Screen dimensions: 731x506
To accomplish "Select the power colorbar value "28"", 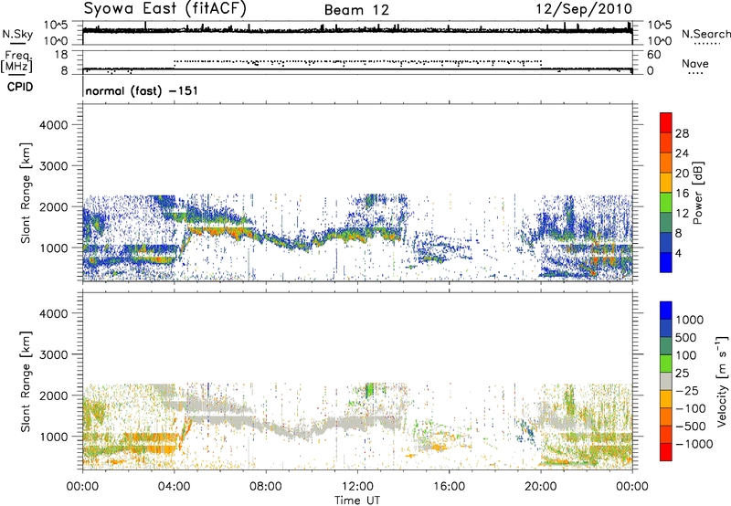I will pyautogui.click(x=682, y=133).
